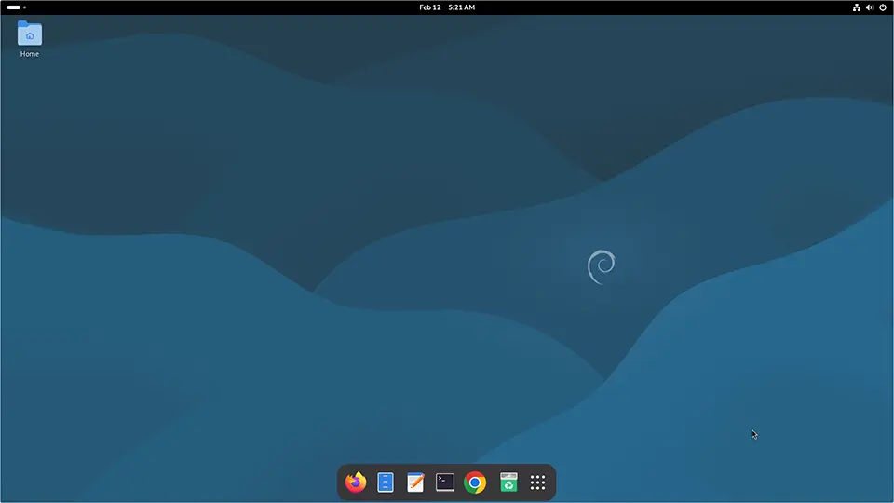Open the volume indicator in top bar
Image resolution: width=894 pixels, height=503 pixels.
[870, 7]
